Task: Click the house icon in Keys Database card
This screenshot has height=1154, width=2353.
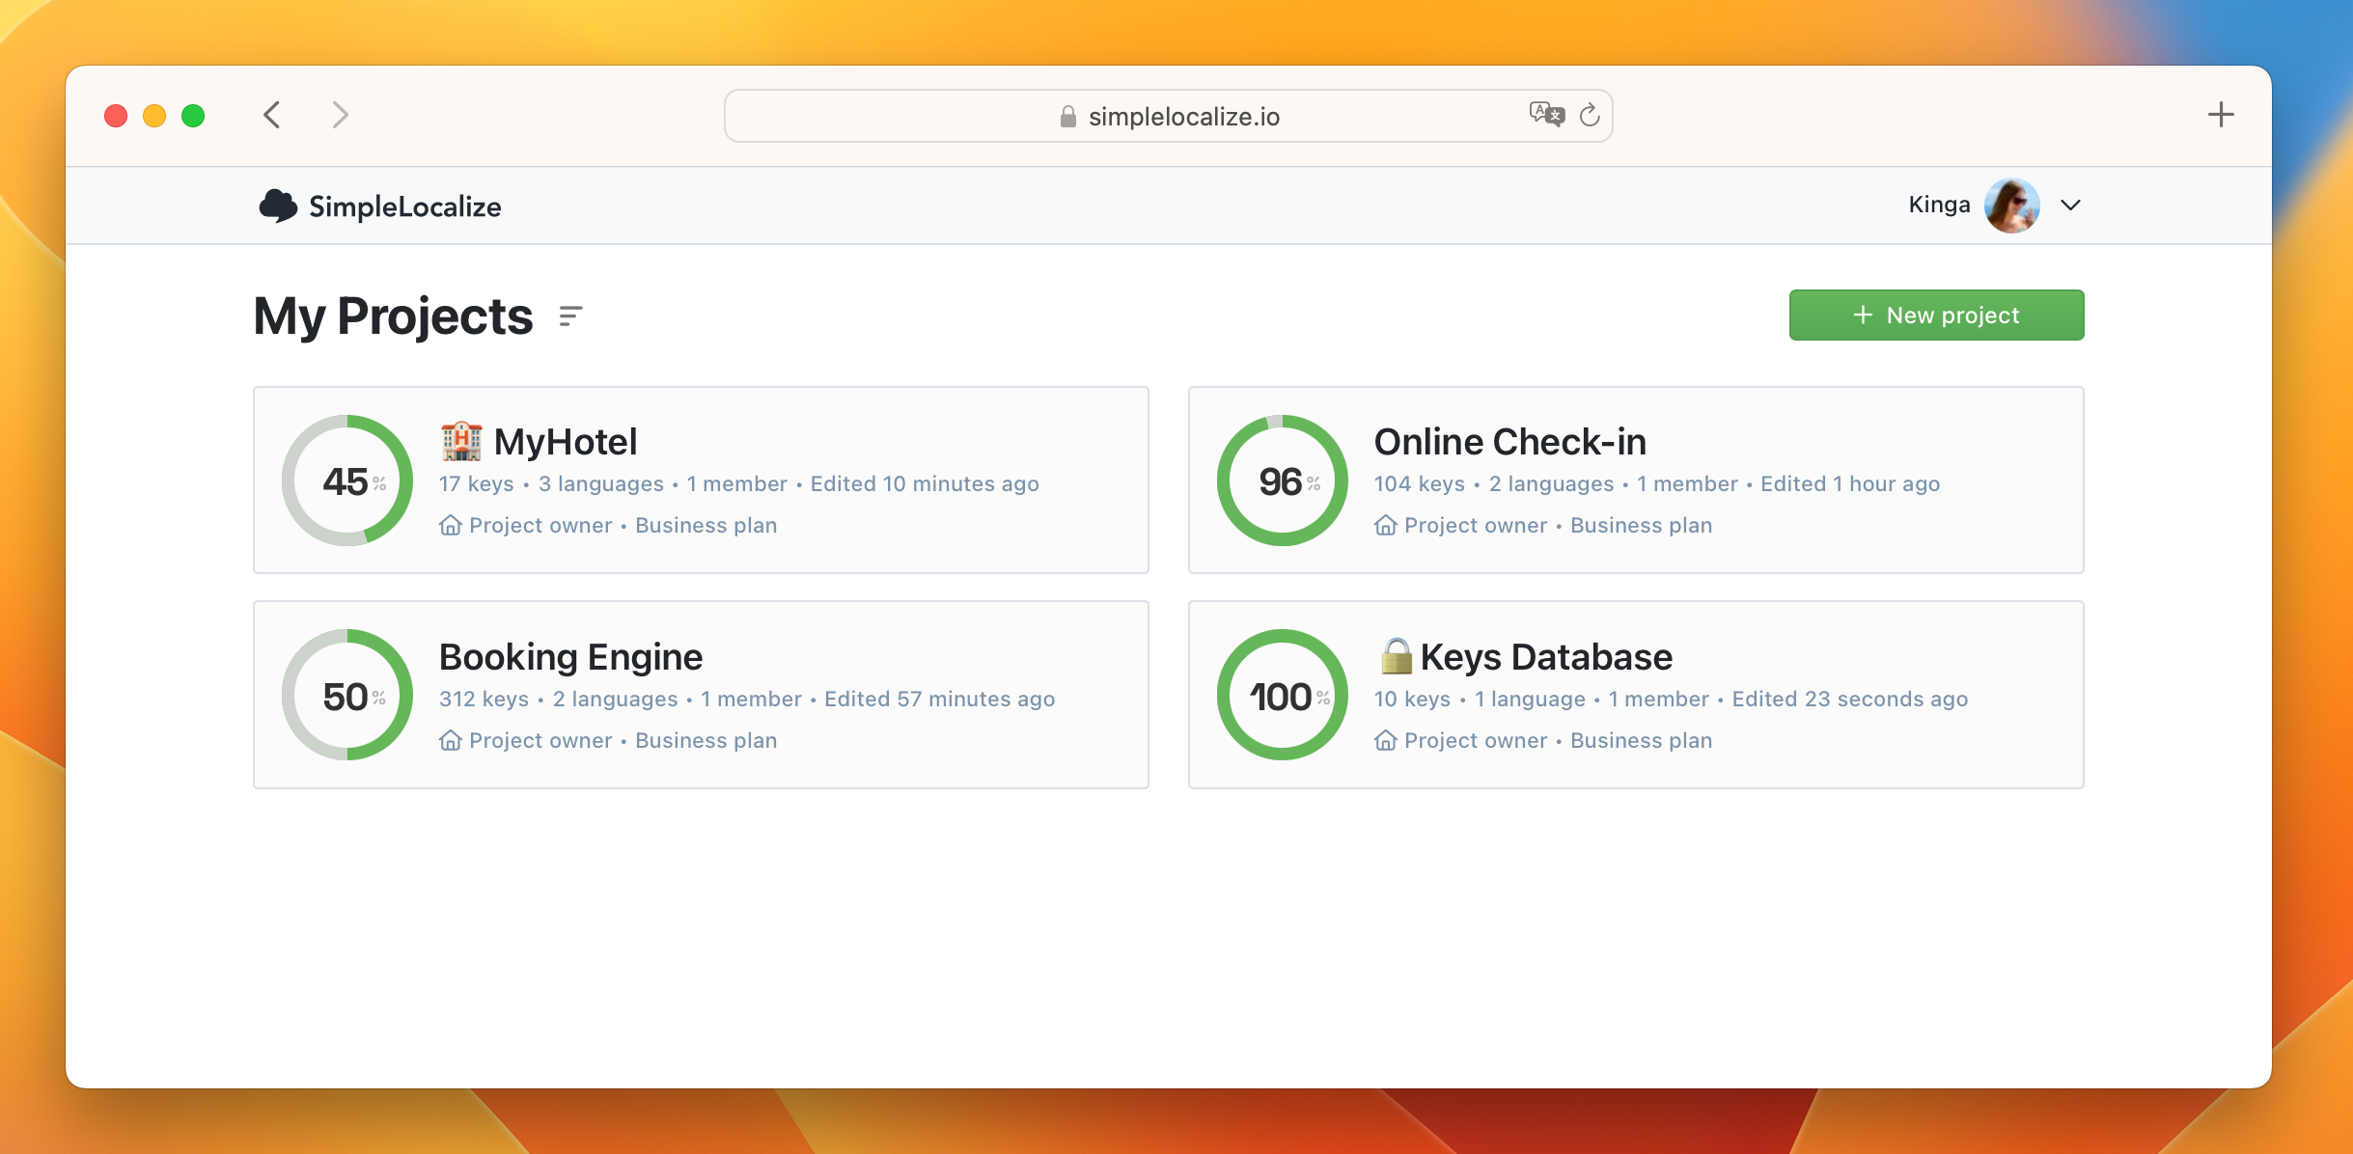Action: 1385,740
